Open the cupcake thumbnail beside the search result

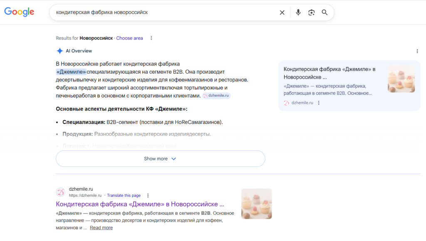256,204
